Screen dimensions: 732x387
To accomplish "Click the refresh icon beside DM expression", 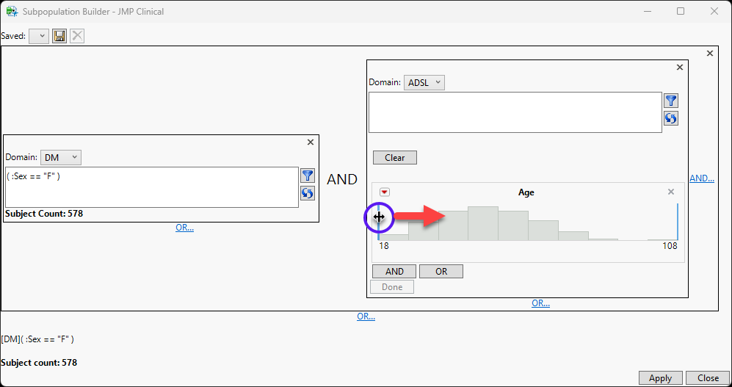I will click(308, 193).
